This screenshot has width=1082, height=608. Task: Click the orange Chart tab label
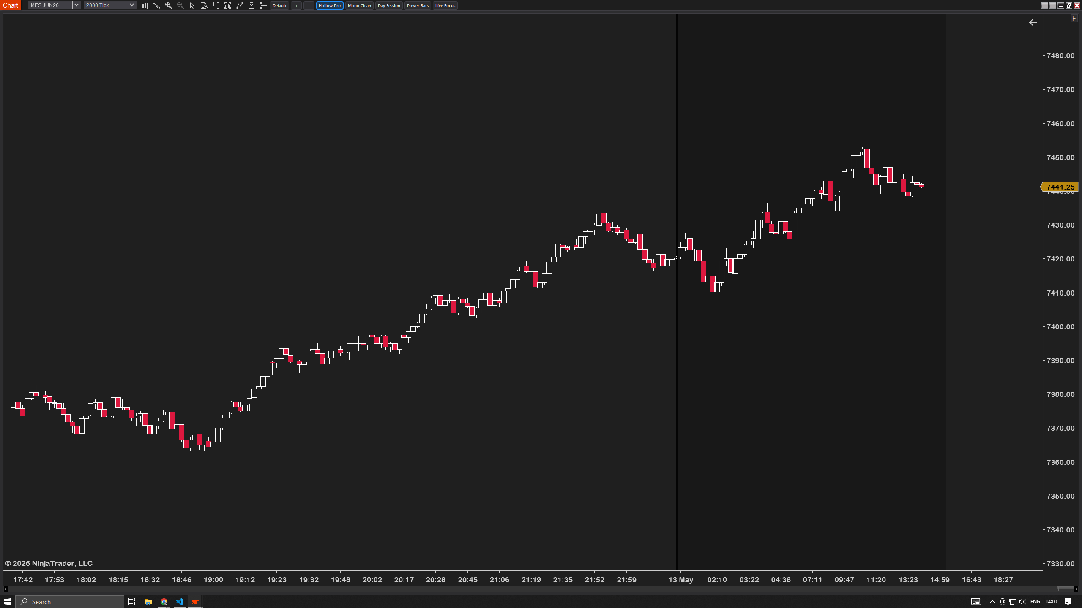11,5
